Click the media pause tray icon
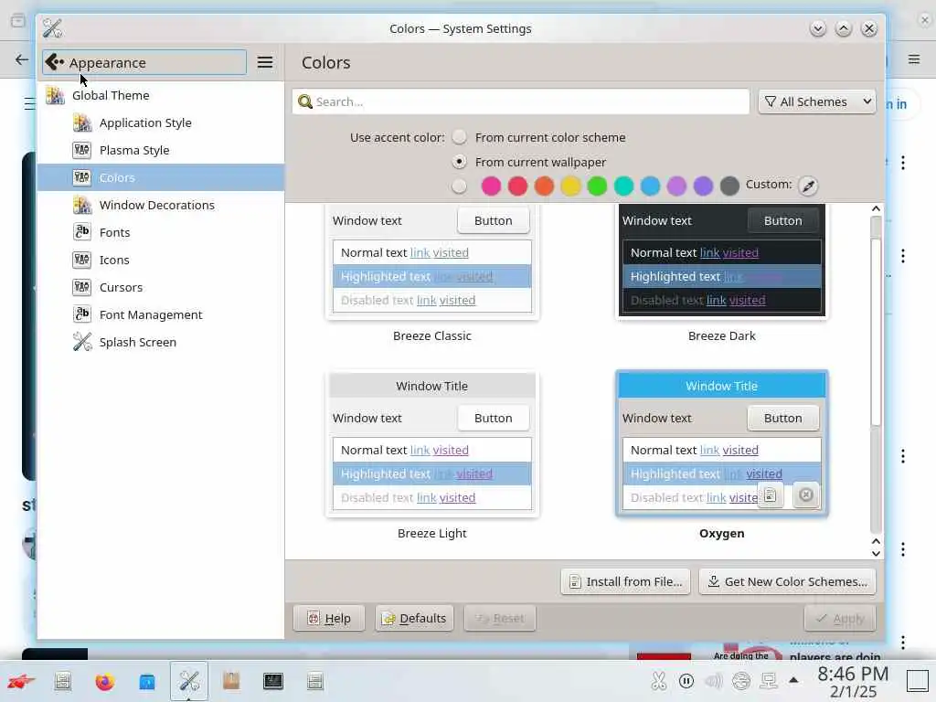Image resolution: width=936 pixels, height=702 pixels. pyautogui.click(x=686, y=680)
